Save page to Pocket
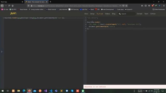 tap(123, 6)
